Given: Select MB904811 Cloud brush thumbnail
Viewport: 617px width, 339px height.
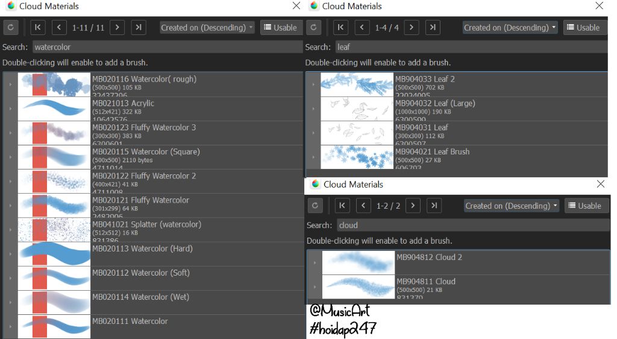Looking at the screenshot, I should (359, 287).
